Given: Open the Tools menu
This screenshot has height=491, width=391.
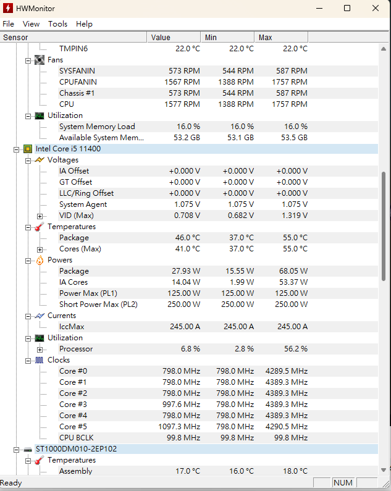Looking at the screenshot, I should 57,24.
